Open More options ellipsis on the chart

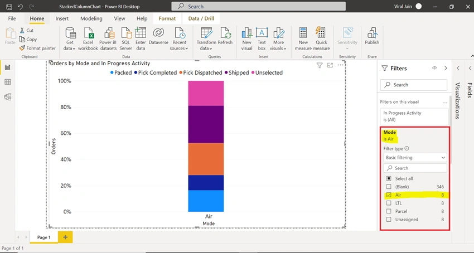[x=340, y=65]
